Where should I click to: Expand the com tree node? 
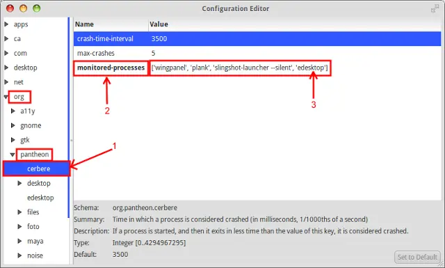[x=6, y=53]
